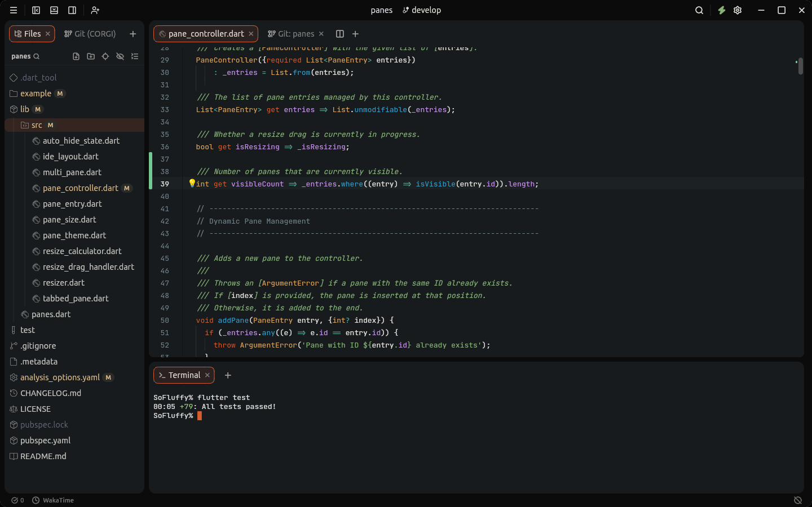Viewport: 812px width, 507px height.
Task: Expand the example folder
Action: pyautogui.click(x=74, y=94)
